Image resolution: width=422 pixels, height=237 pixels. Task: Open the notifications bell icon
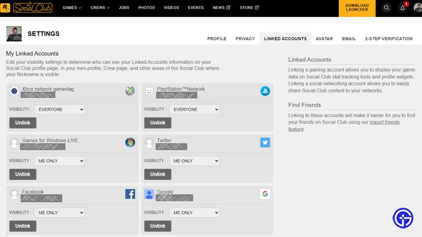click(402, 8)
